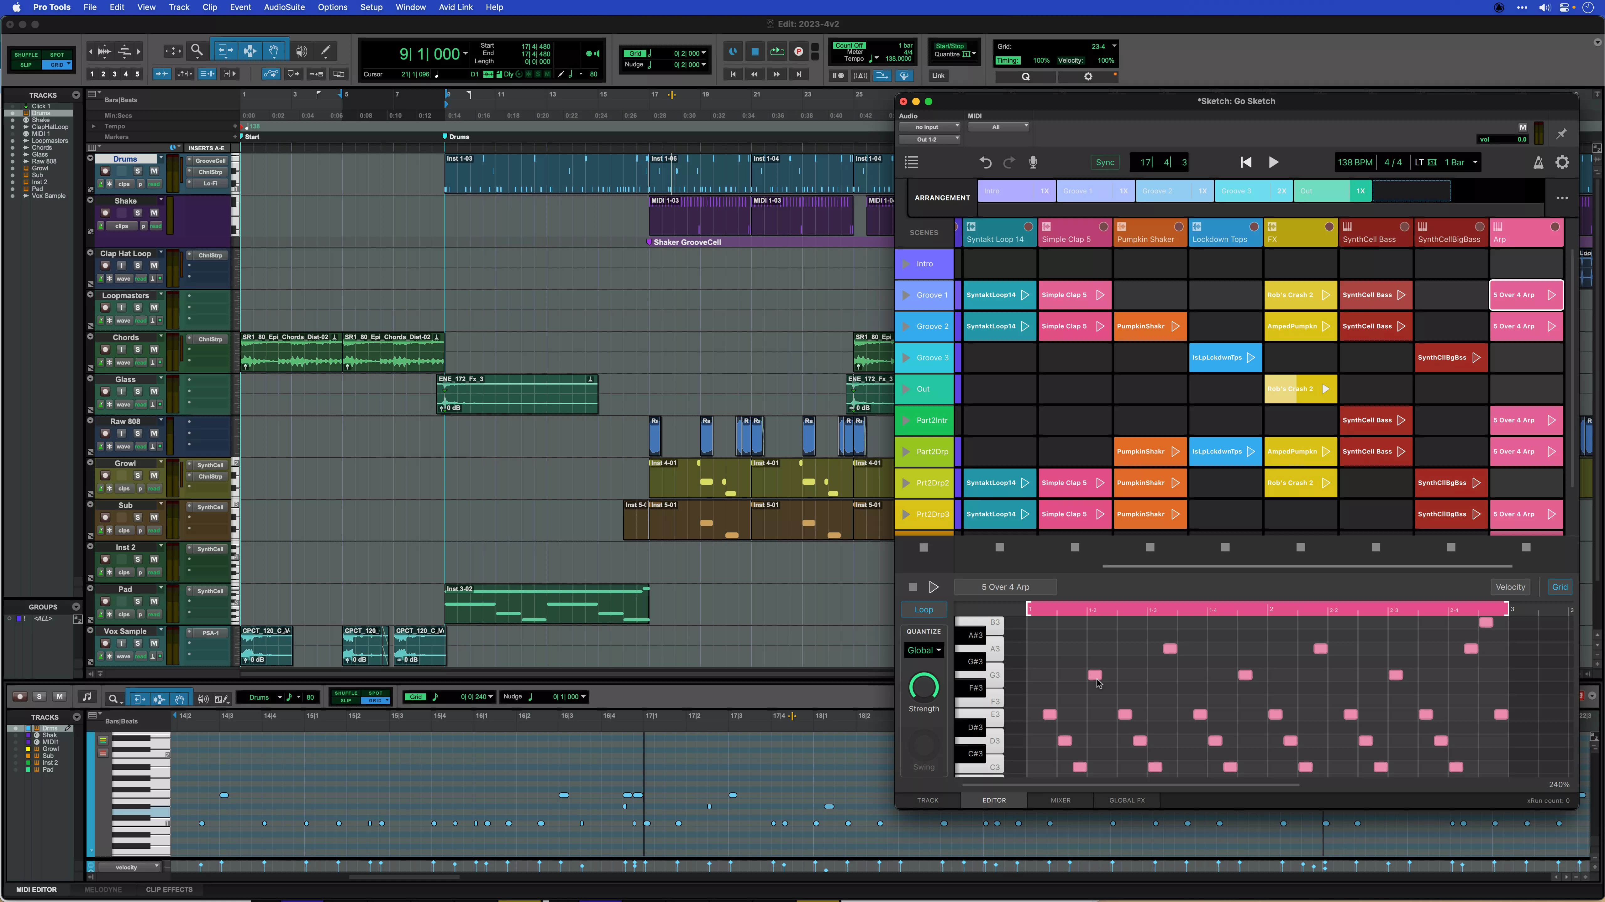Open the Sketch list menu icon
The width and height of the screenshot is (1605, 902).
click(912, 163)
